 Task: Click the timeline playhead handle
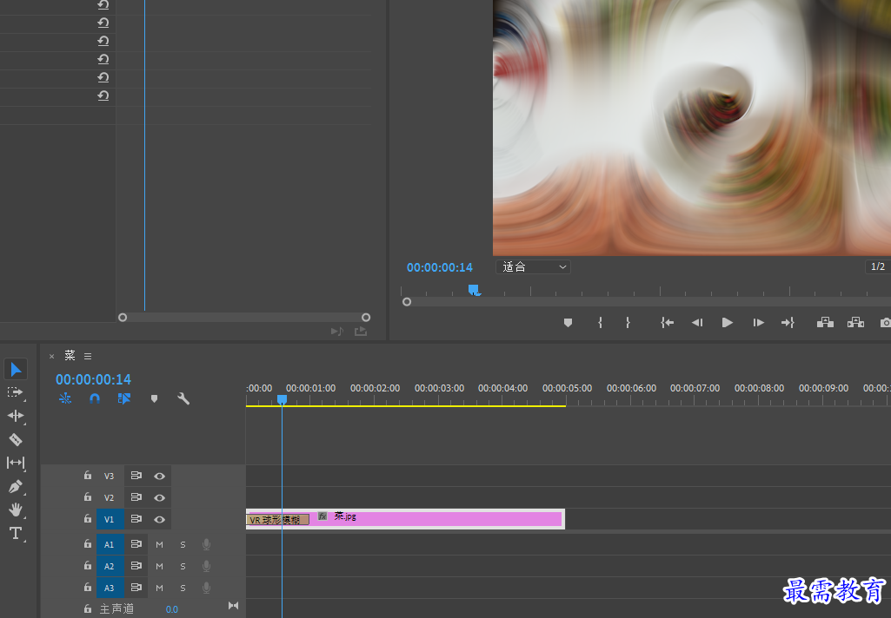[x=282, y=399]
